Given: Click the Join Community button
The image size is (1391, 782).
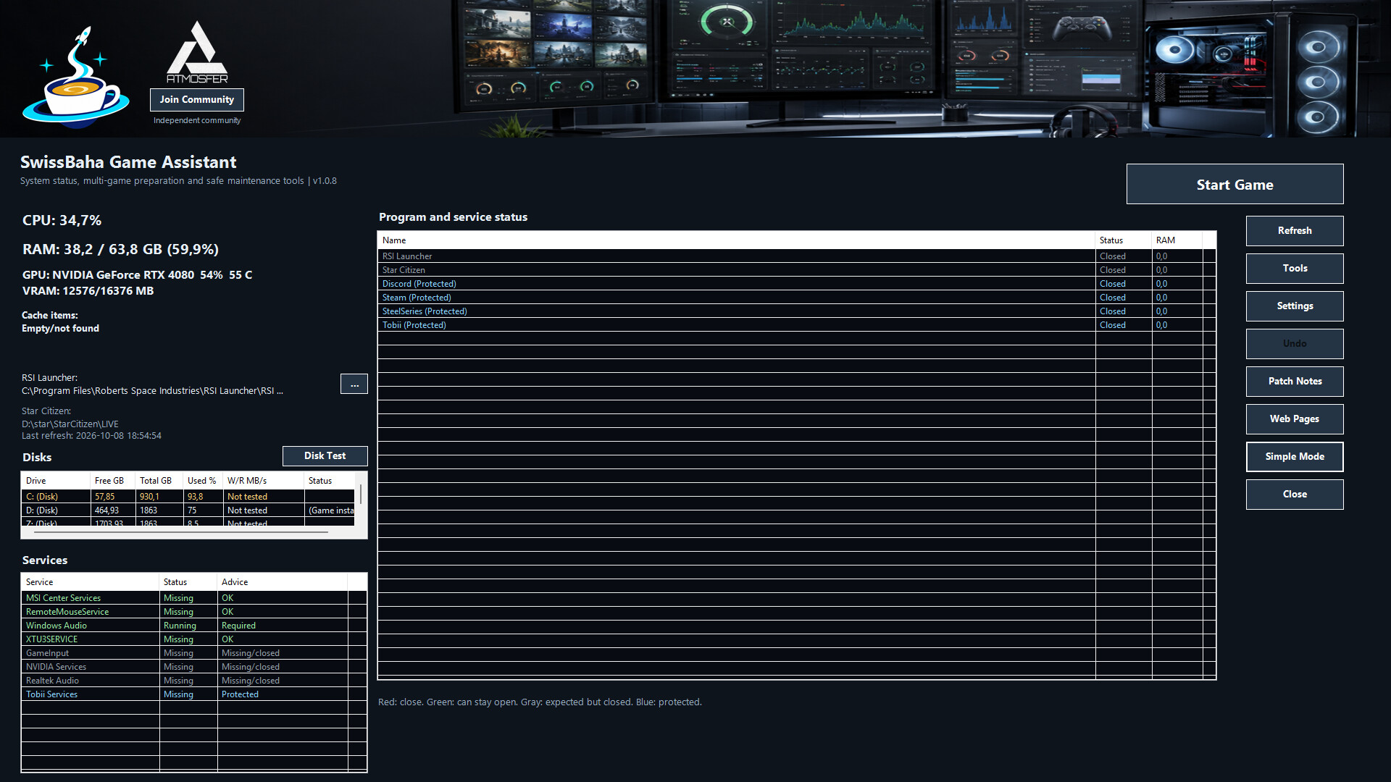Looking at the screenshot, I should click(x=197, y=100).
